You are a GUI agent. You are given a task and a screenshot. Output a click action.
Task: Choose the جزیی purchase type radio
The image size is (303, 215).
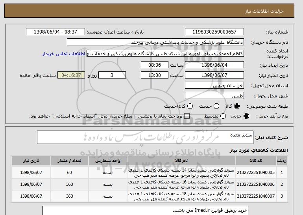tap(246, 116)
